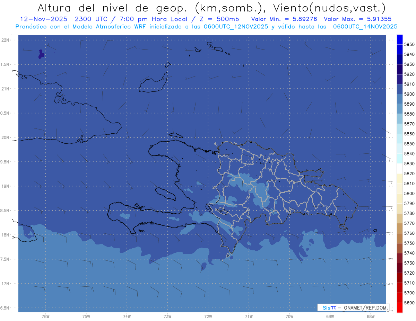This screenshot has width=416, height=321.
Task: Click the colorbar segment between 5700 and 5710
Action: tap(400, 288)
